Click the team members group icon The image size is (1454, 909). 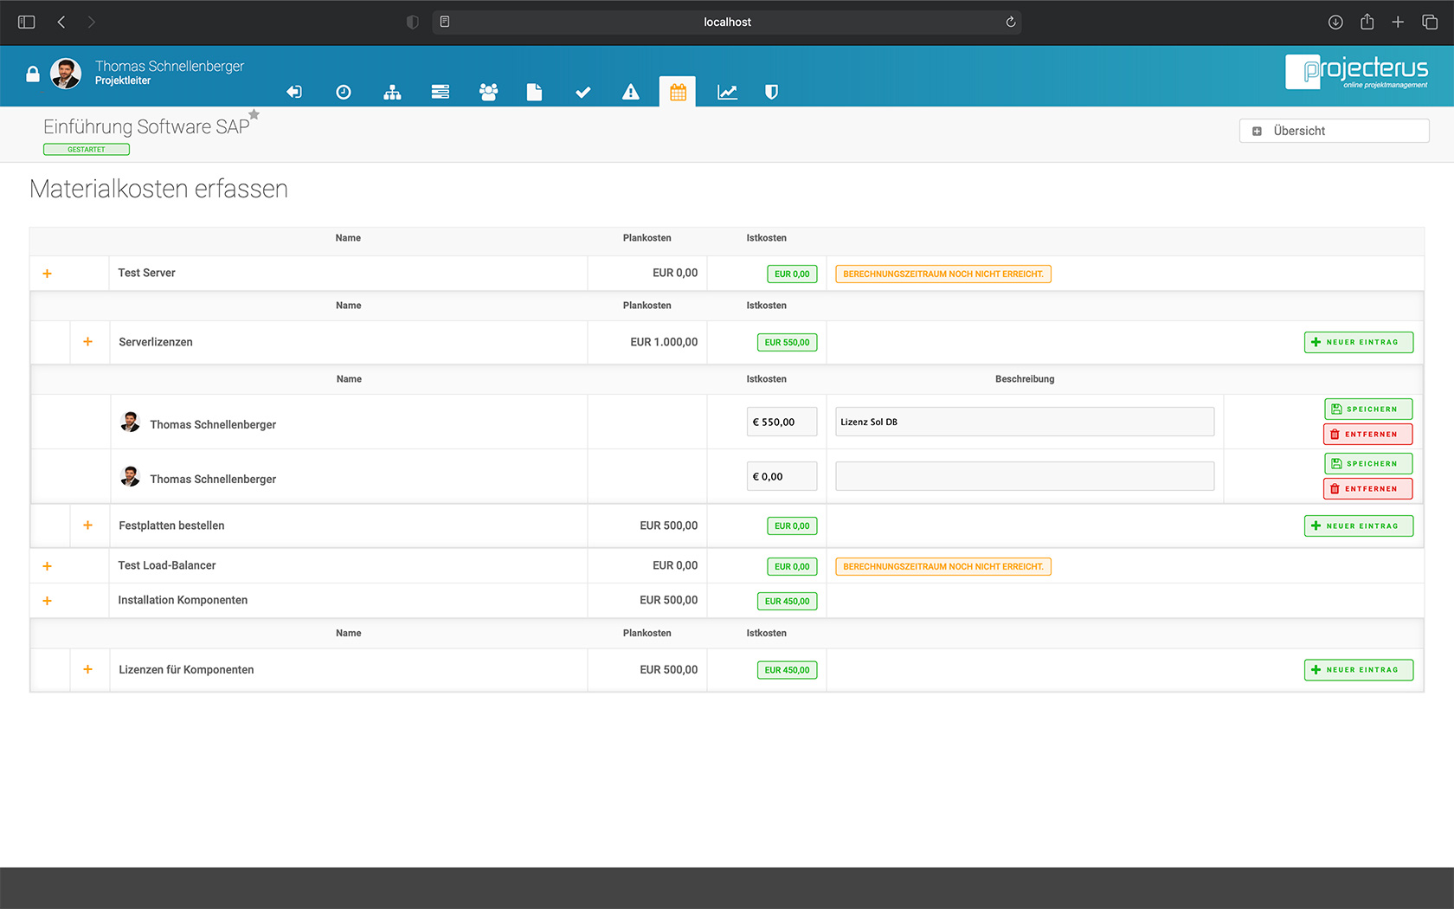(488, 92)
